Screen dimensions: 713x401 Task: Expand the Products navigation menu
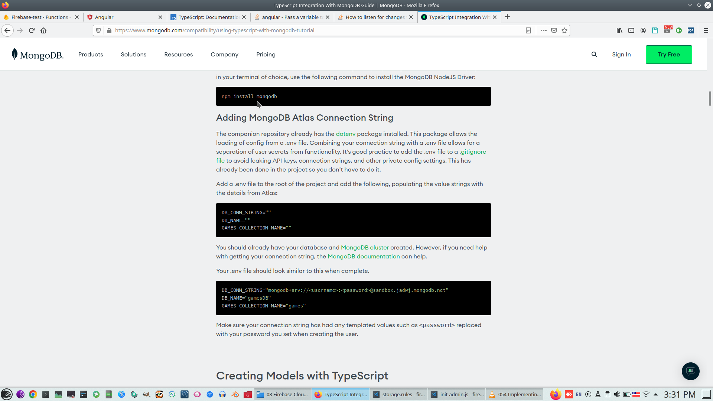(x=91, y=55)
